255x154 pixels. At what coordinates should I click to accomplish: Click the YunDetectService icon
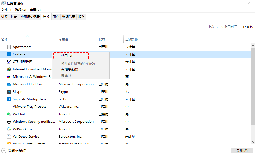pos(9,136)
